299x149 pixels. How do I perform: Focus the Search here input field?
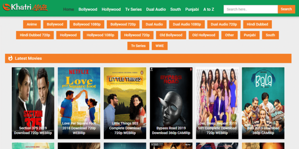[251, 9]
